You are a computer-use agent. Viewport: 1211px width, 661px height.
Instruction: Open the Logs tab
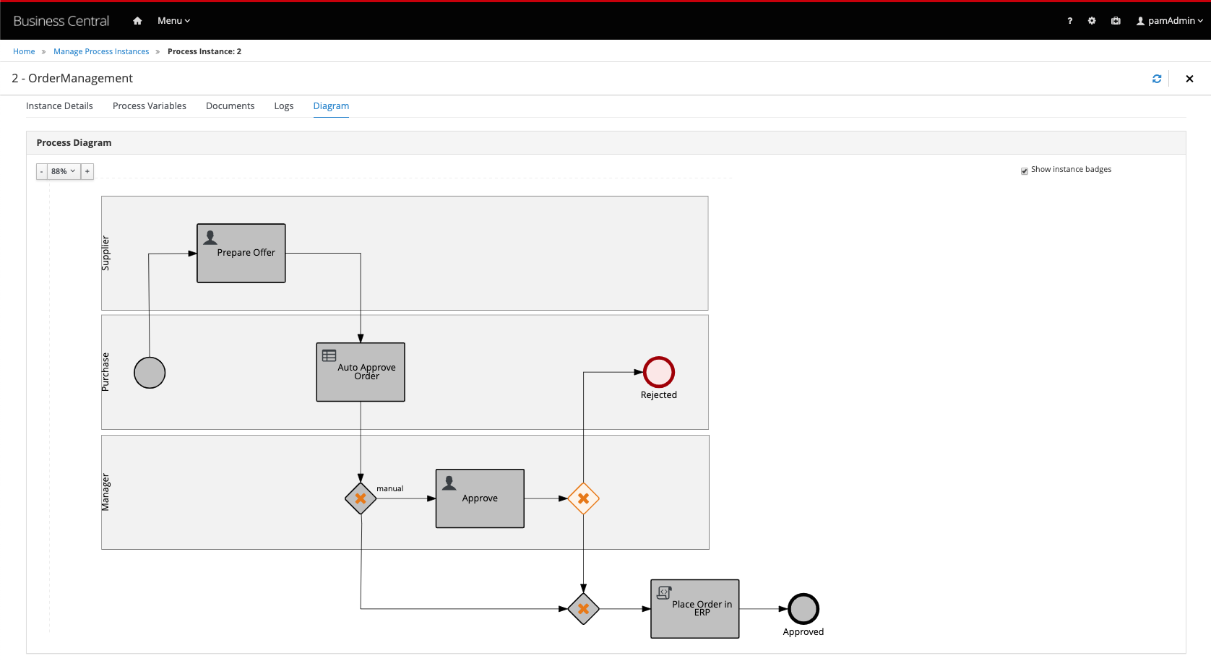click(x=284, y=106)
